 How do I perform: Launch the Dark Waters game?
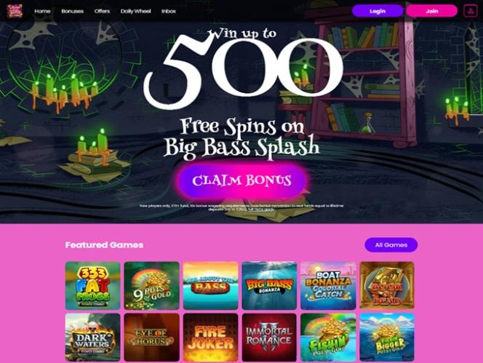pyautogui.click(x=92, y=338)
